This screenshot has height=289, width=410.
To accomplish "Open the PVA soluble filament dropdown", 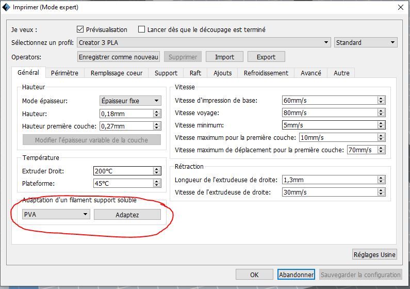I will (x=56, y=214).
